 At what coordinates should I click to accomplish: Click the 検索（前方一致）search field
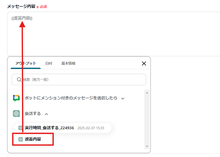point(79,80)
